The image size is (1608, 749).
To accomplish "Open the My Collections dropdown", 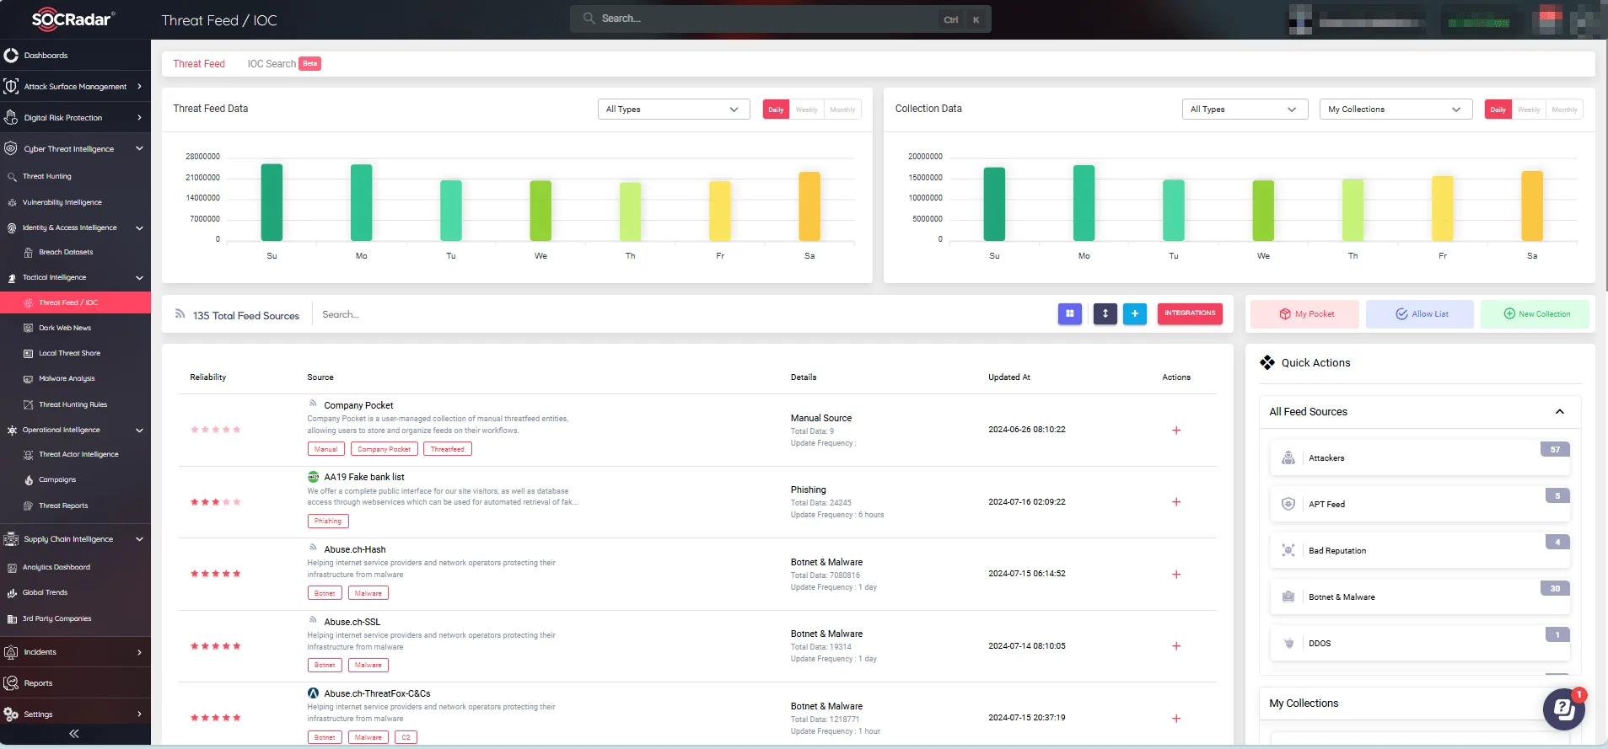I will (1396, 110).
